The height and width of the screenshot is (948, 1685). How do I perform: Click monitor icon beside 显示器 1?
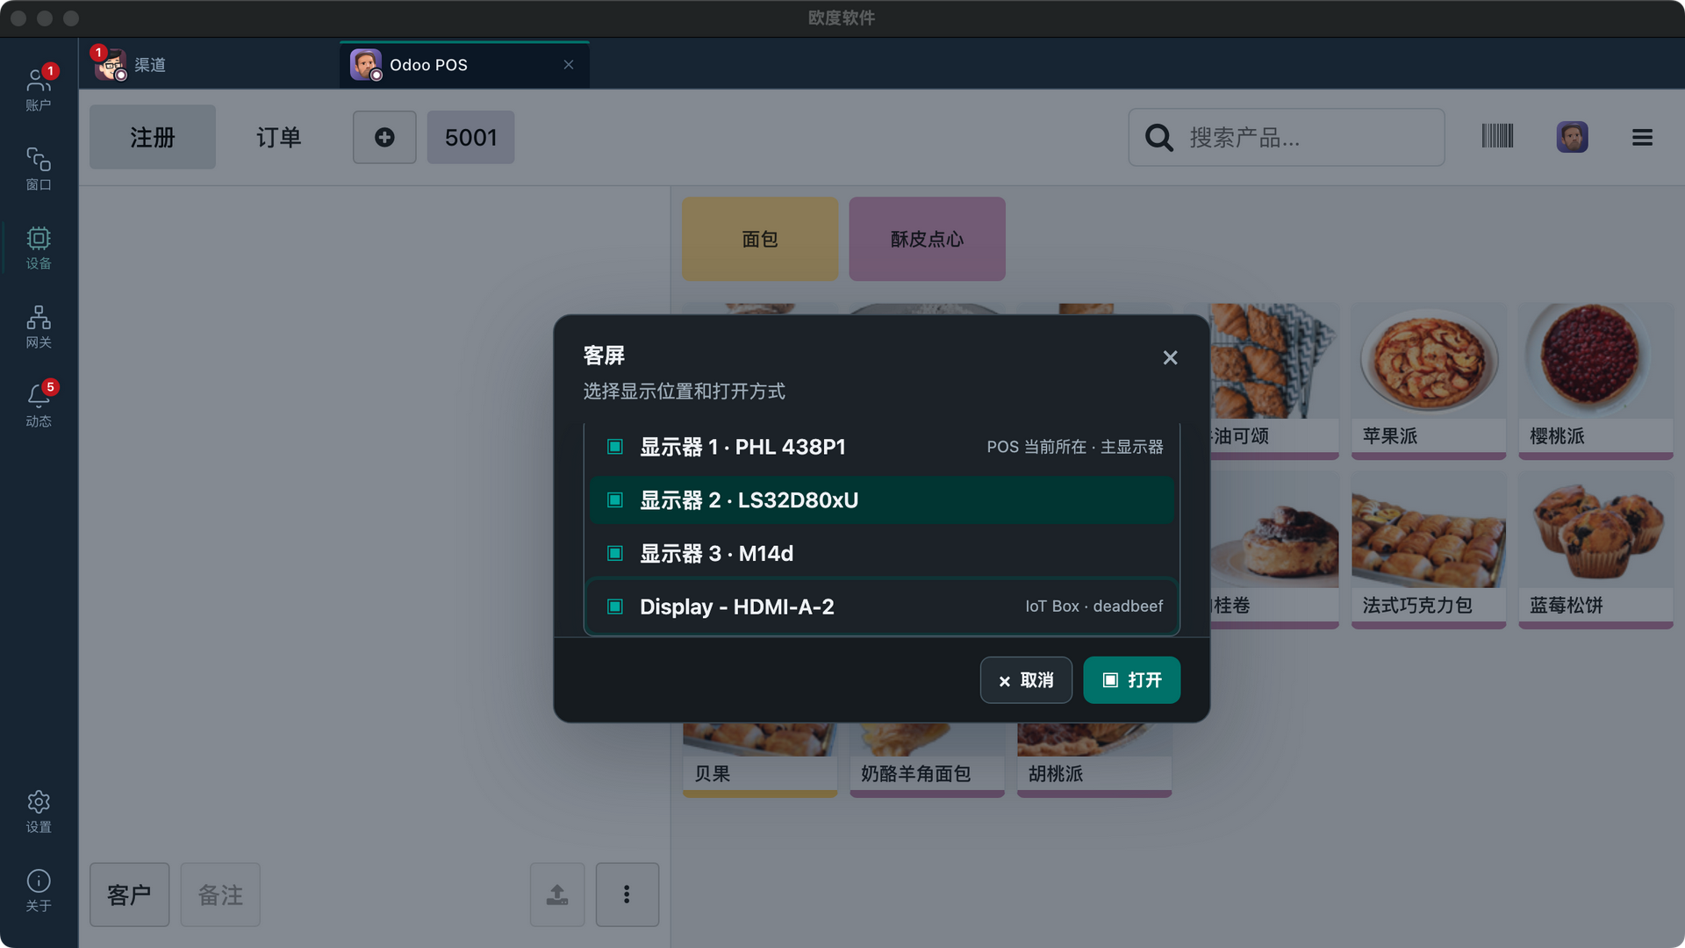[x=615, y=447]
